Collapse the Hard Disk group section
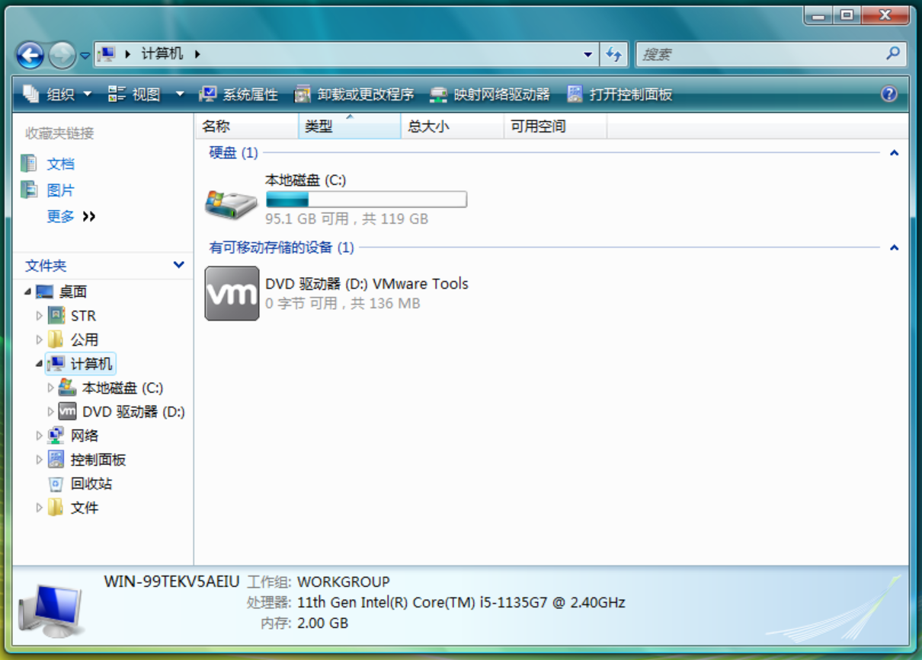Image resolution: width=922 pixels, height=660 pixels. point(894,153)
